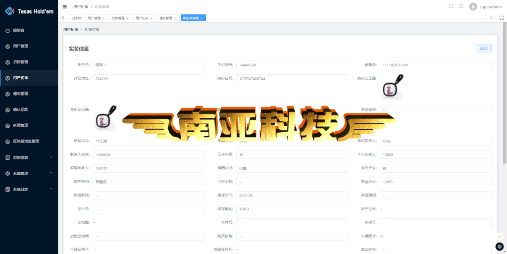Select 用户初审 in the sidebar
The width and height of the screenshot is (507, 254).
29,78
